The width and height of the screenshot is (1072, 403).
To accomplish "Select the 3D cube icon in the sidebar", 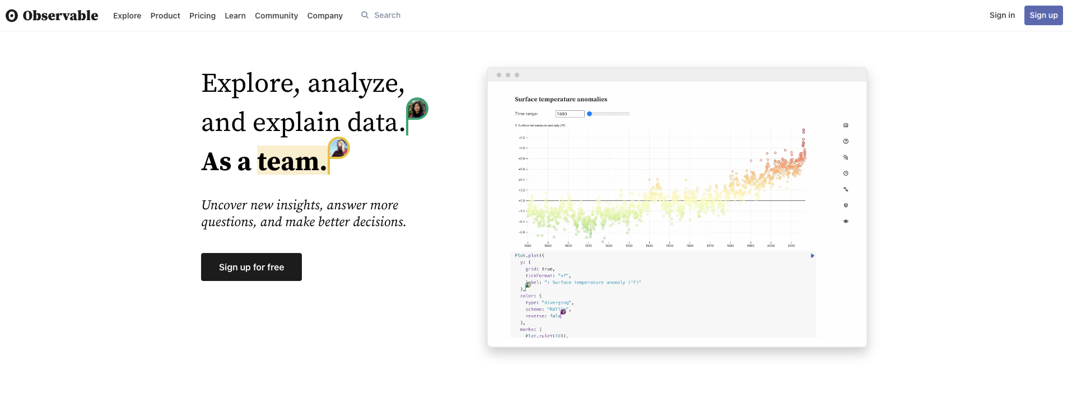I will [846, 205].
